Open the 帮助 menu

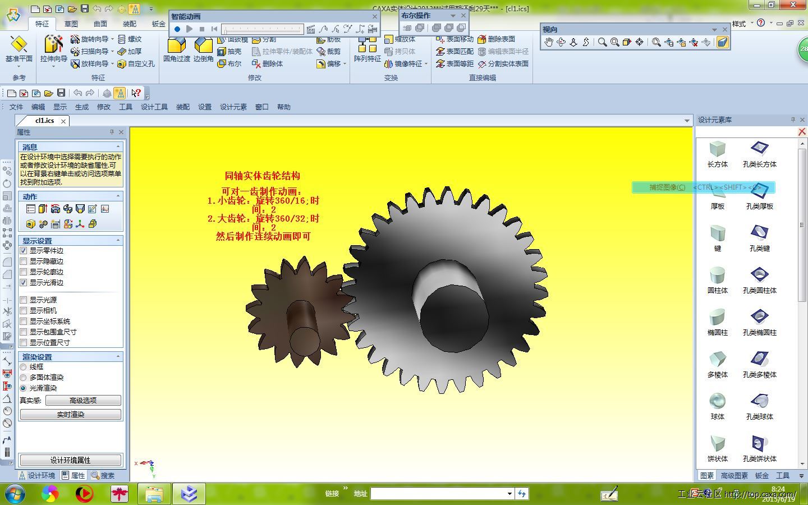[284, 107]
